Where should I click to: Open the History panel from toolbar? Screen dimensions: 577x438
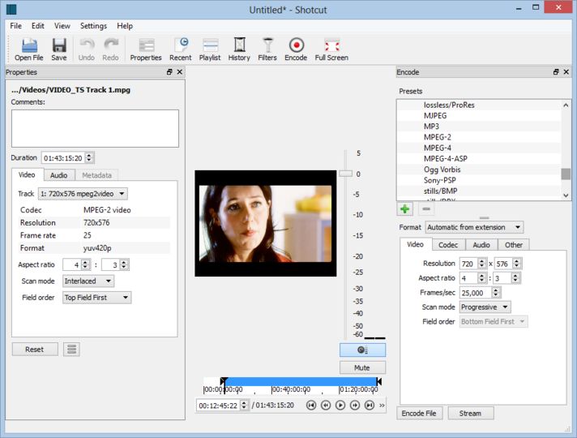pyautogui.click(x=239, y=49)
